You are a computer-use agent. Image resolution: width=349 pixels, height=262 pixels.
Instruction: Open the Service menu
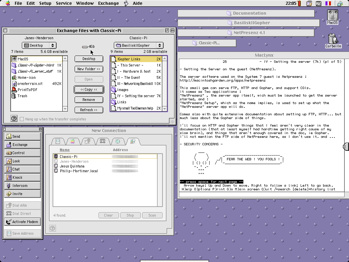click(64, 3)
